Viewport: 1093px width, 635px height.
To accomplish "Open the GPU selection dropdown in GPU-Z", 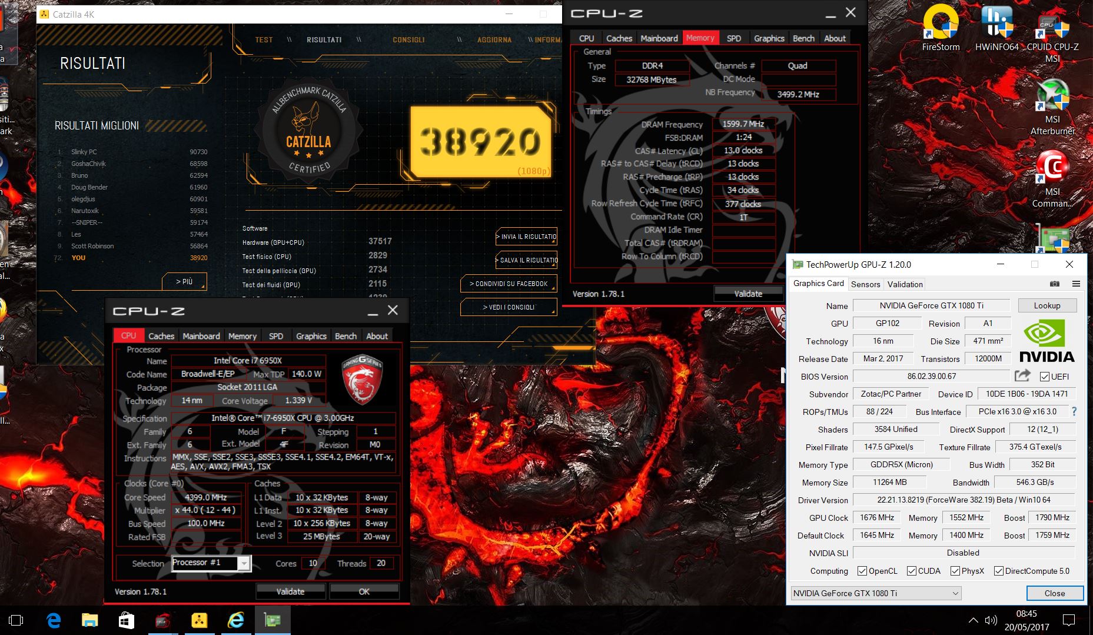I will coord(876,593).
